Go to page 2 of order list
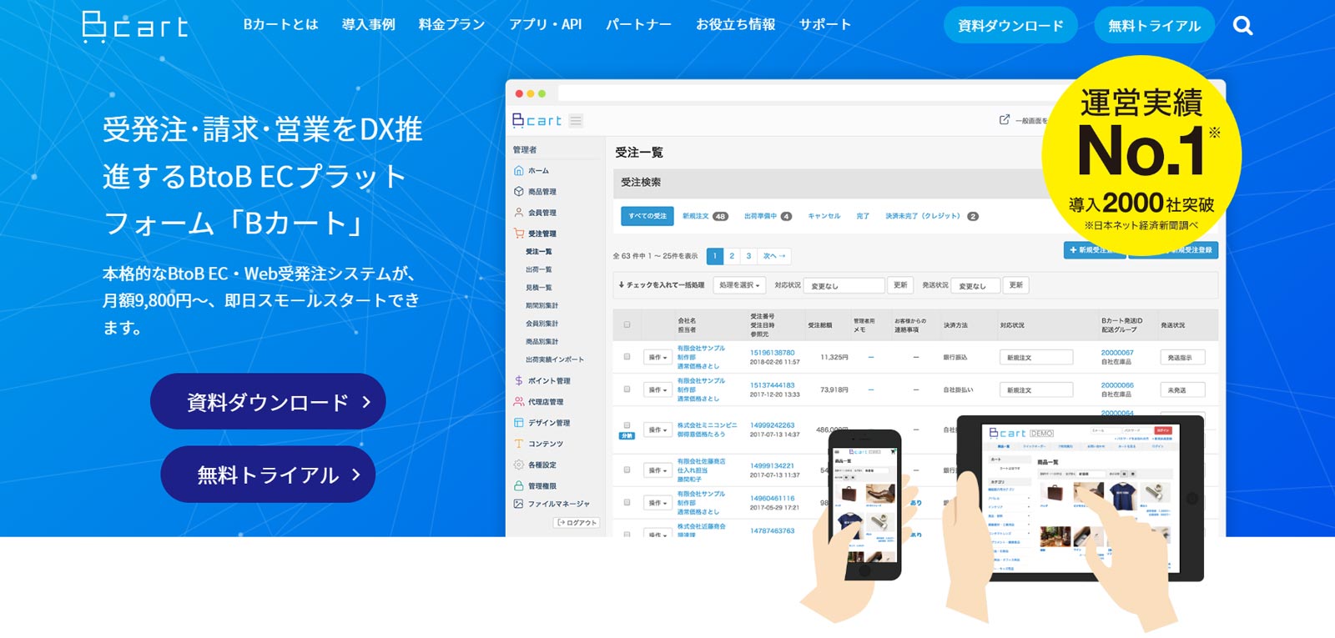The width and height of the screenshot is (1335, 638). (x=732, y=256)
